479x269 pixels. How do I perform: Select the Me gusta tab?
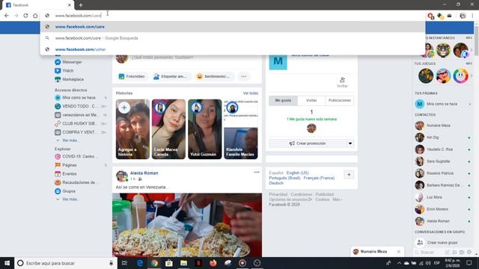(283, 100)
